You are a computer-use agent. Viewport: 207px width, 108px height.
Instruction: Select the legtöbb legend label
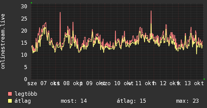[x=26, y=94]
